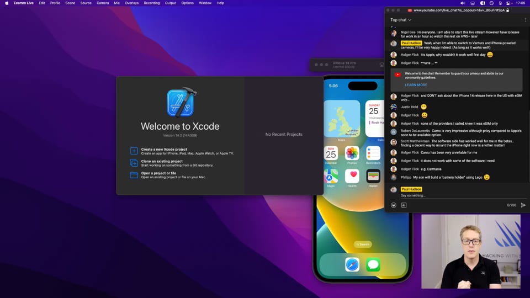Tap the Maps widget on simulator

point(342,119)
